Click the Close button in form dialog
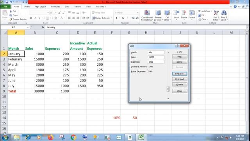 [180, 91]
